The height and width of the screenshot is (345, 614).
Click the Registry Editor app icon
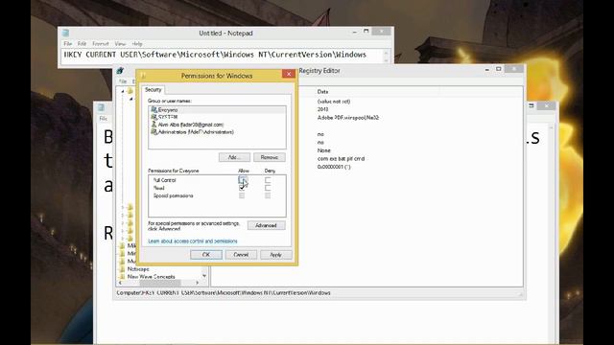[120, 71]
